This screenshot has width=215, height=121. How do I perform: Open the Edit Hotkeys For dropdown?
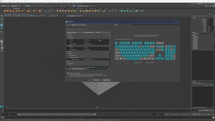click(x=81, y=29)
